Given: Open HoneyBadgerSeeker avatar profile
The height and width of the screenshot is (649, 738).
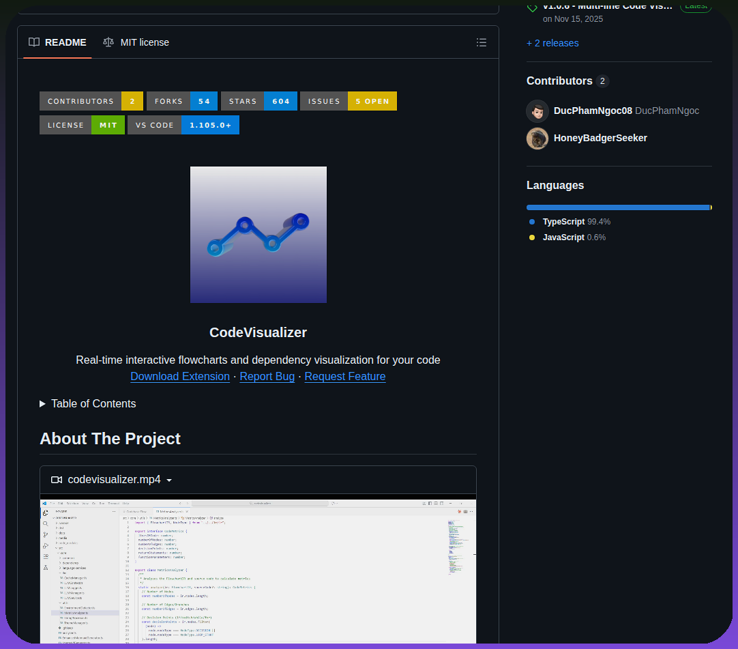Looking at the screenshot, I should [x=537, y=139].
